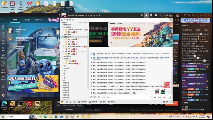Go back with the left arrow in game platform
The width and height of the screenshot is (213, 120).
click(x=2, y=19)
